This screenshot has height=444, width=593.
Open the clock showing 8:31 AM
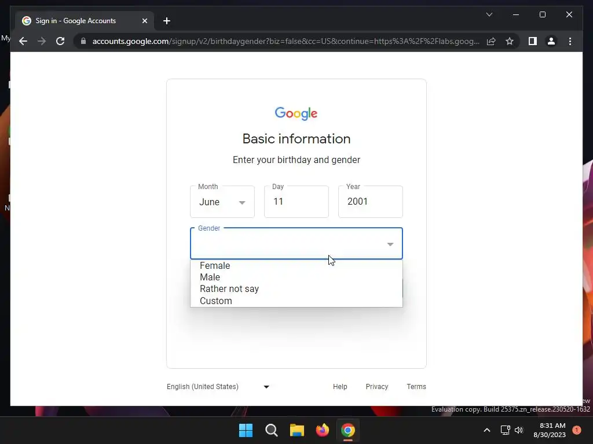[550, 430]
